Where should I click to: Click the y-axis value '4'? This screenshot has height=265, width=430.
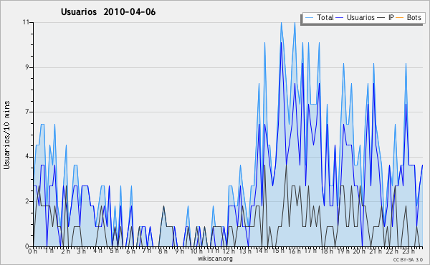click(x=27, y=157)
